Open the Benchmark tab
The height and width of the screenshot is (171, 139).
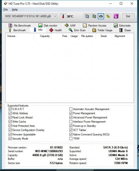pyautogui.click(x=17, y=30)
